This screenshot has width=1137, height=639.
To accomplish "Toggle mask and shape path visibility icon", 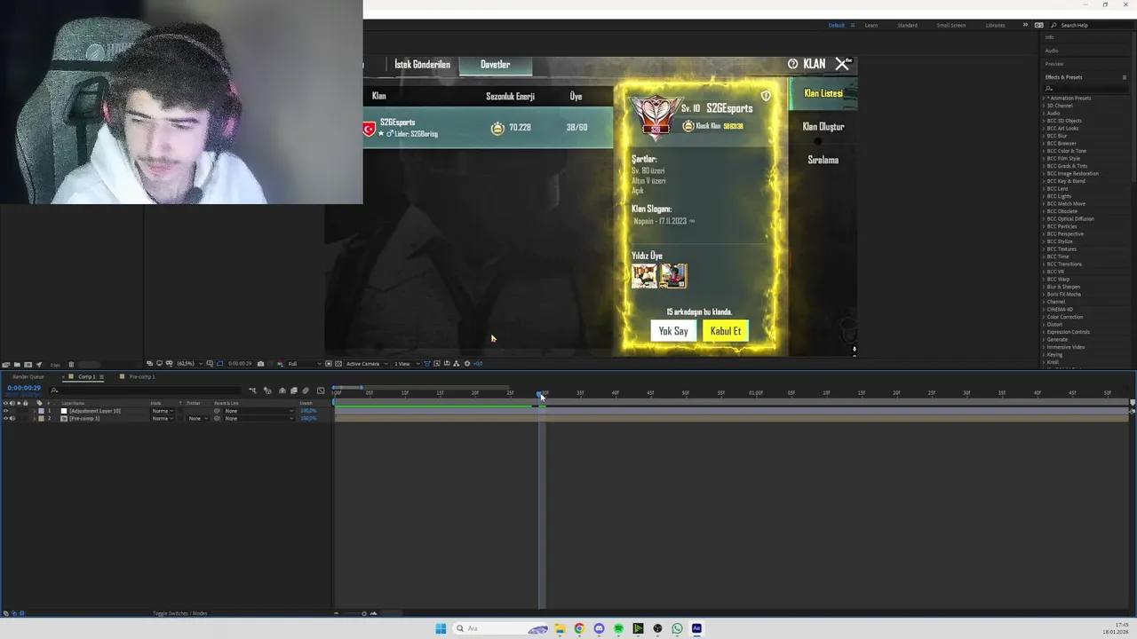I will 219,364.
